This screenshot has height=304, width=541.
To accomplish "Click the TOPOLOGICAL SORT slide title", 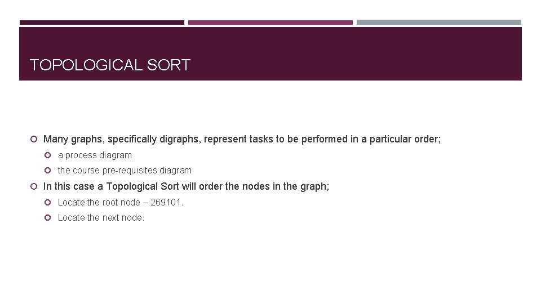I will (x=110, y=65).
